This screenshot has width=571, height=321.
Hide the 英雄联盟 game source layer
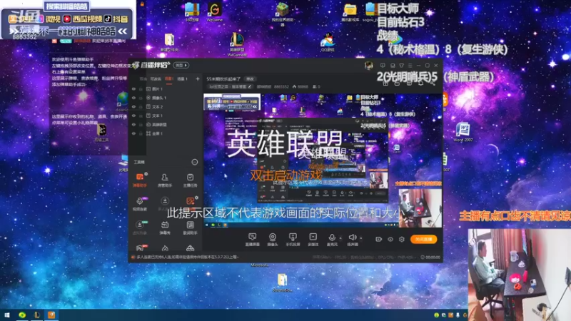coord(133,124)
